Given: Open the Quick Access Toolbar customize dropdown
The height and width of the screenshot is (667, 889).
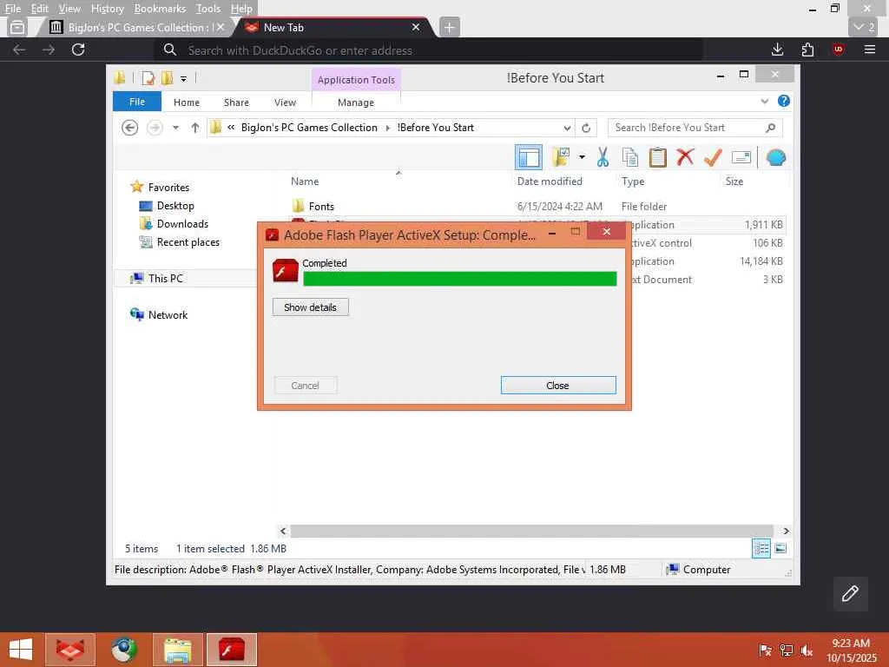Looking at the screenshot, I should coord(183,79).
